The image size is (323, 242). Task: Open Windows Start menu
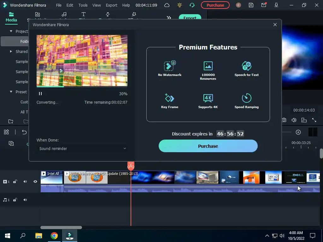click(x=8, y=236)
